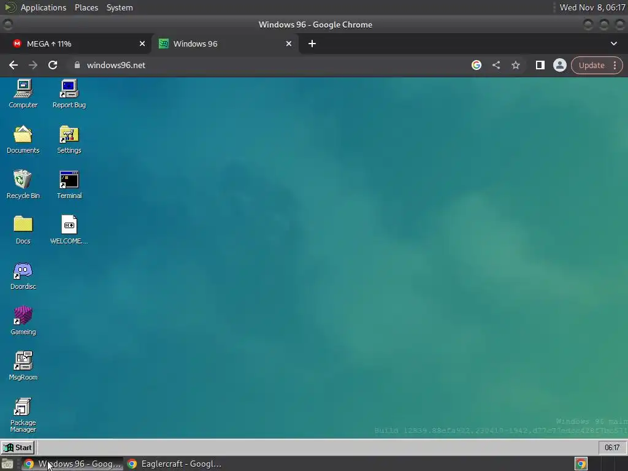Launch the Terminal shortcut
Image resolution: width=628 pixels, height=471 pixels.
69,185
